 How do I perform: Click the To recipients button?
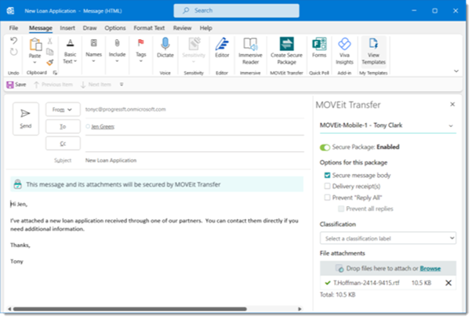(x=63, y=127)
